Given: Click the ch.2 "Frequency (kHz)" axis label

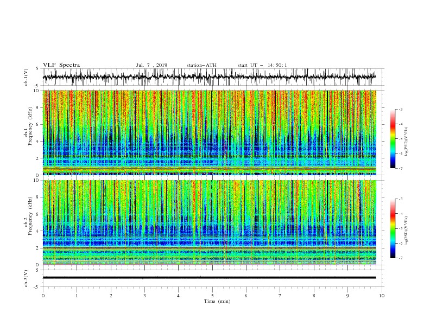Looking at the screenshot, I should (30, 216).
